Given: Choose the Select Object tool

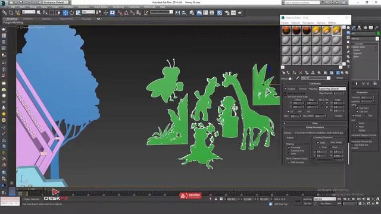Looking at the screenshot, I should tap(38, 12).
